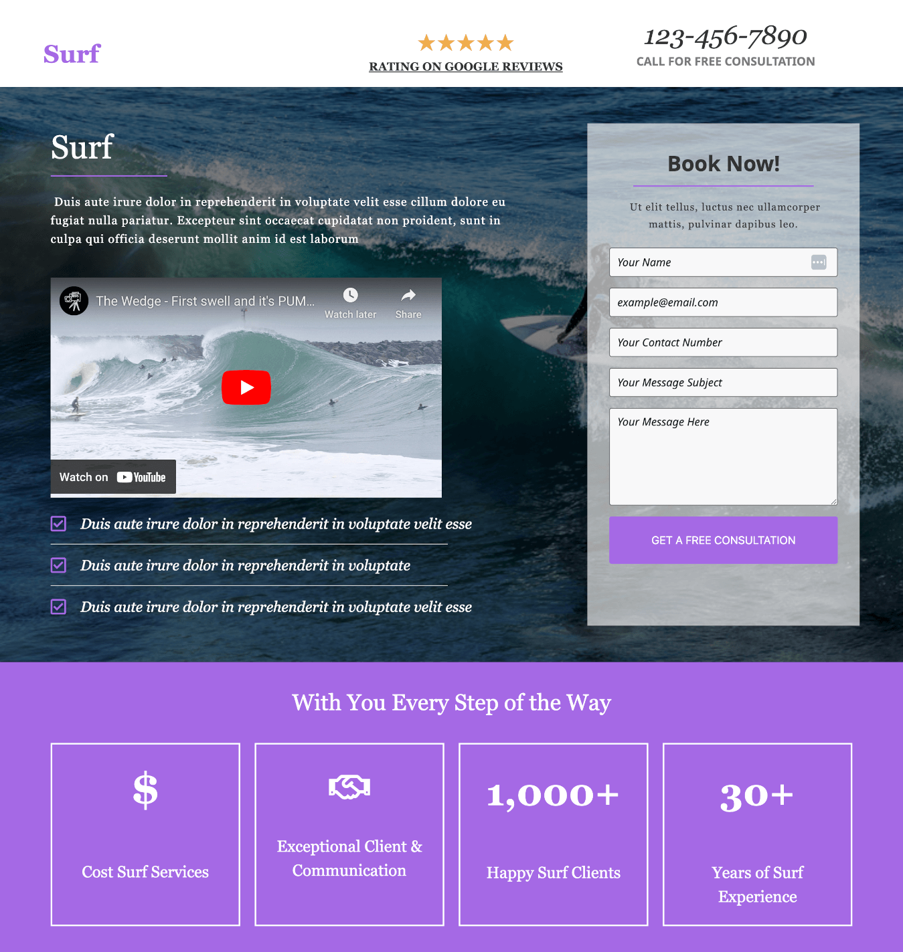The width and height of the screenshot is (903, 952).
Task: Click the second checkmark list icon
Action: coord(59,565)
